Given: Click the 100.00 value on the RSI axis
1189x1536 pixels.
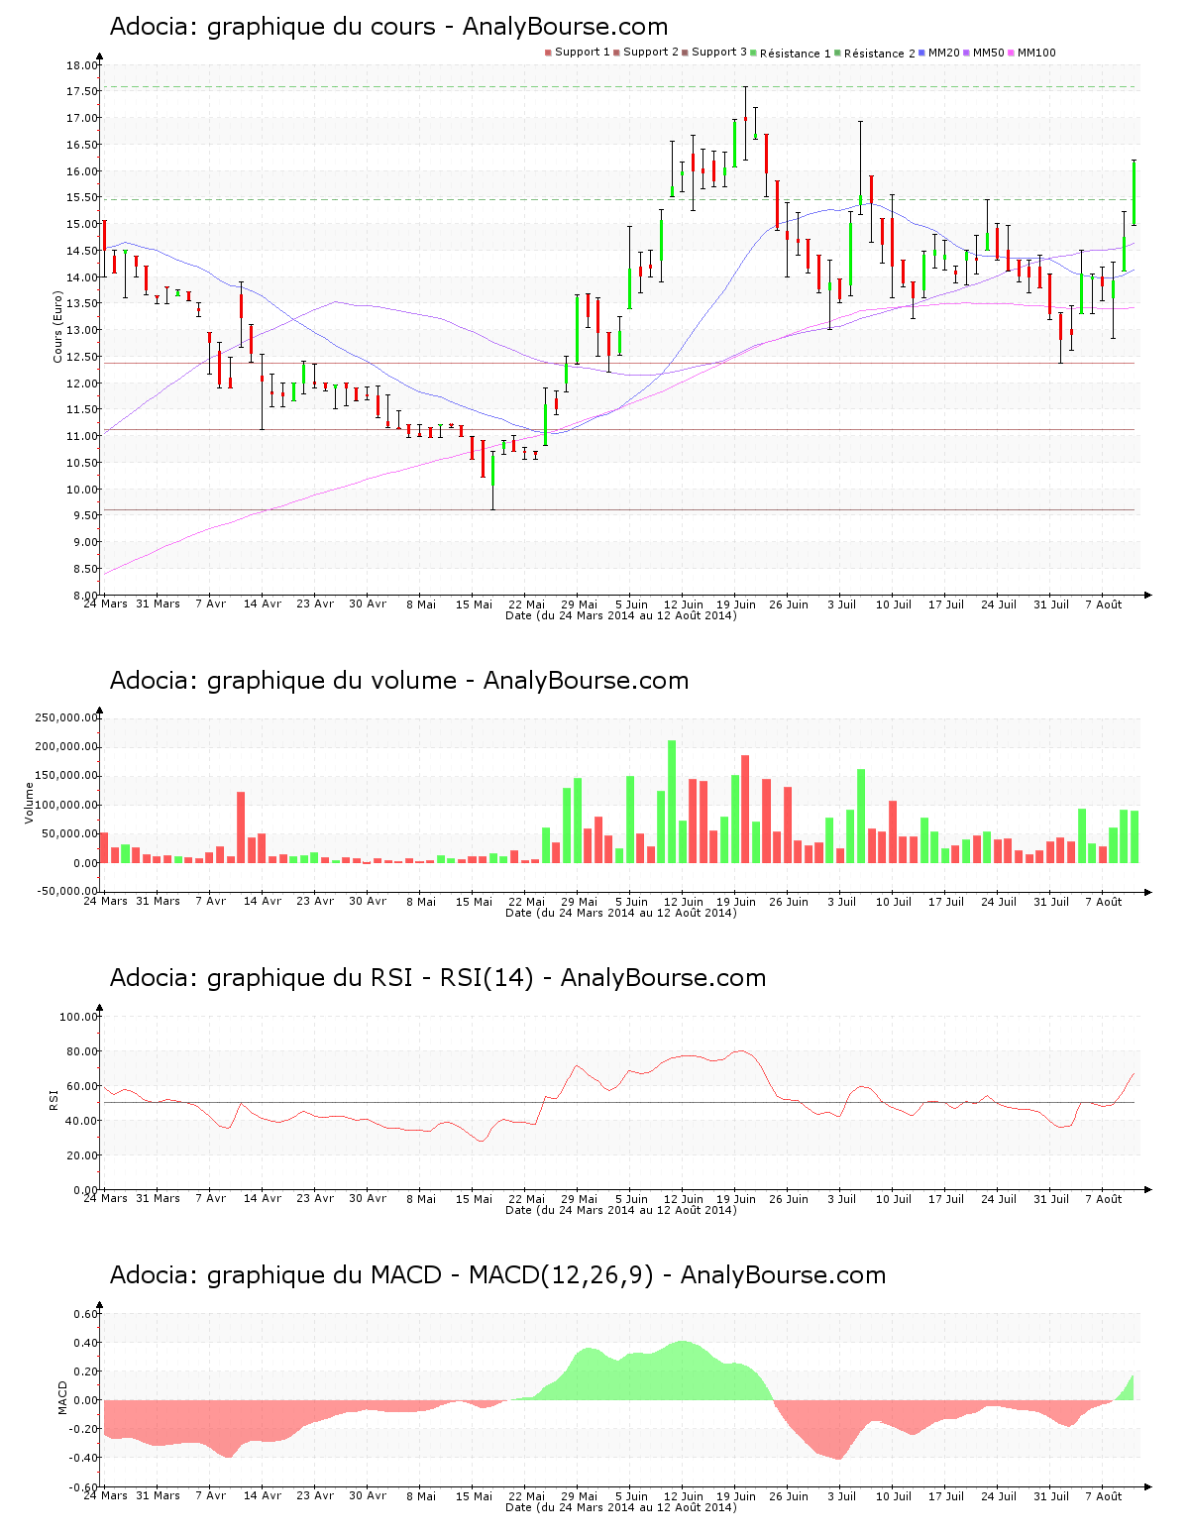Looking at the screenshot, I should click(78, 1017).
